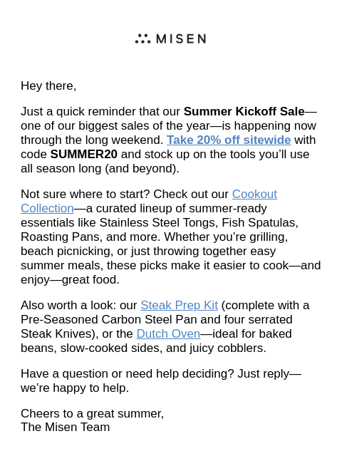The width and height of the screenshot is (342, 456).
Task: Click the Not sure where to start text
Action: pyautogui.click(x=85, y=194)
